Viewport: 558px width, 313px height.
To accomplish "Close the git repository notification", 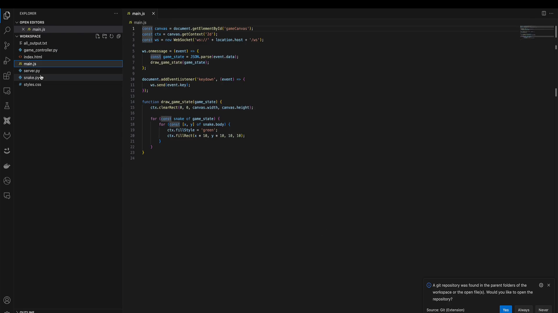I will click(x=549, y=285).
